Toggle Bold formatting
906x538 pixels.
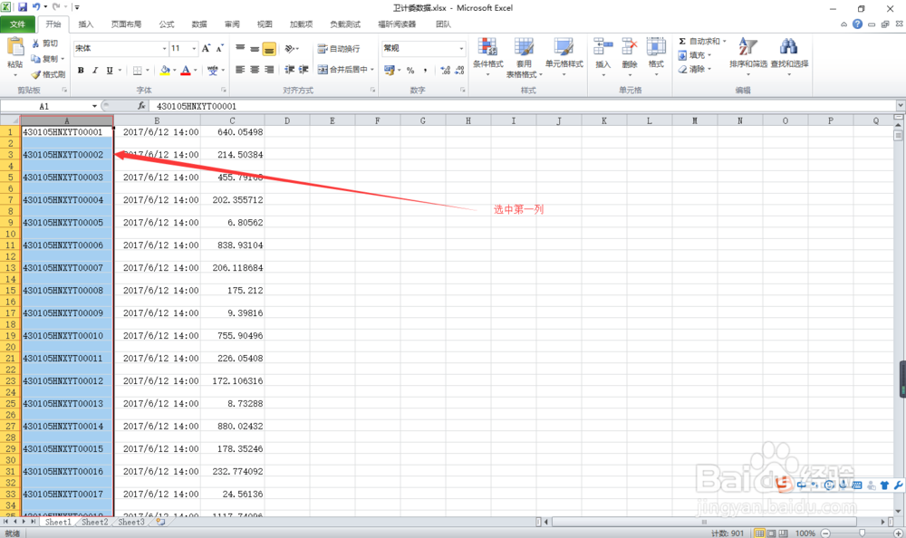click(81, 71)
